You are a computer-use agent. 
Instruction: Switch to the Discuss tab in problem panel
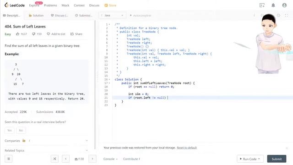60,15
